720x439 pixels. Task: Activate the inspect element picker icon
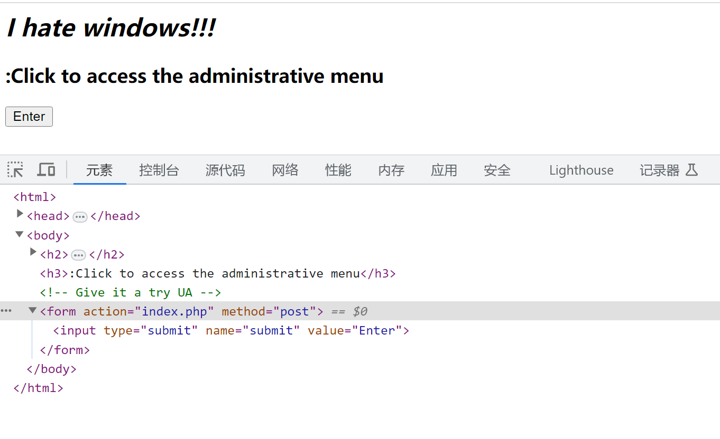click(x=15, y=170)
